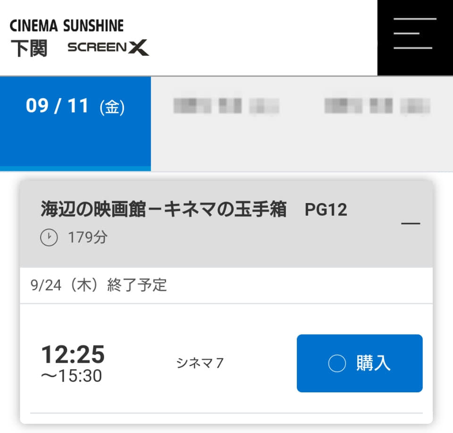Click the gray movie card header
This screenshot has width=453, height=433.
tap(226, 224)
